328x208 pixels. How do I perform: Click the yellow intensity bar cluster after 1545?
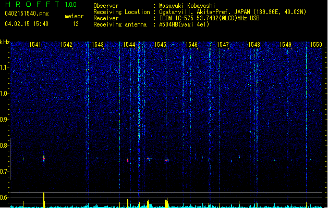(166, 203)
